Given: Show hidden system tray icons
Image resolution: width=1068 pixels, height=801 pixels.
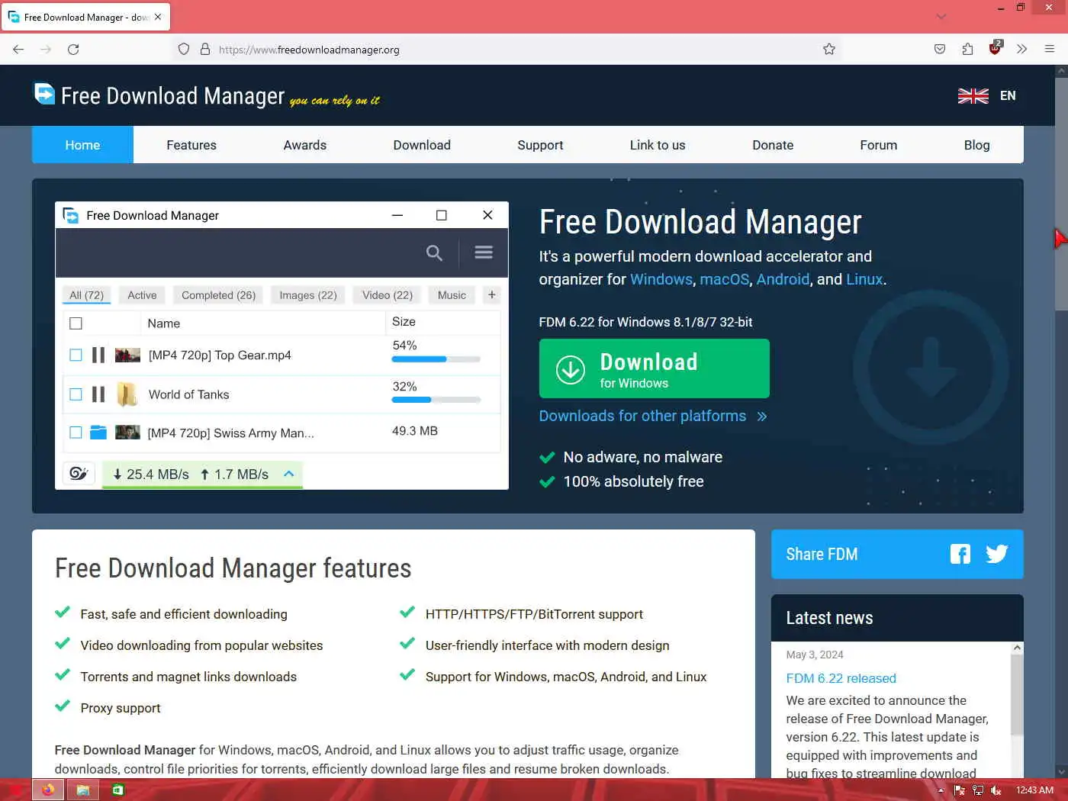Looking at the screenshot, I should tap(941, 790).
